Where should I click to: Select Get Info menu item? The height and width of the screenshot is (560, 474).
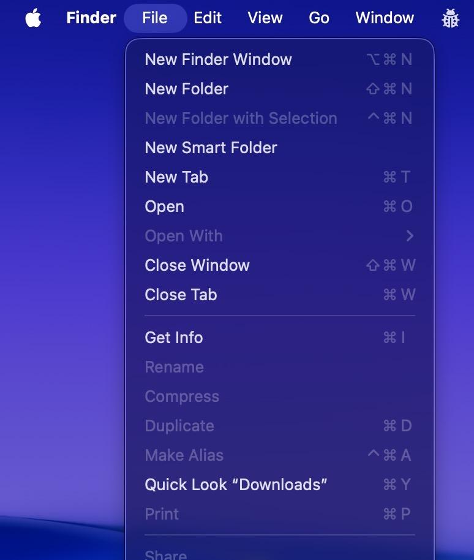point(173,338)
